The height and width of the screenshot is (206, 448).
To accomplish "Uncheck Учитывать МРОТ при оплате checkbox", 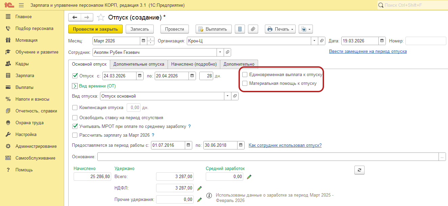I will click(x=75, y=126).
